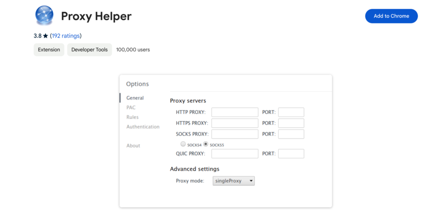The image size is (429, 215).
Task: Open the General settings tab
Action: coord(135,98)
